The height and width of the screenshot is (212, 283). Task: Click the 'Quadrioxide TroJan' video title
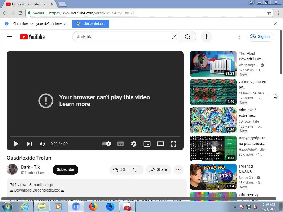tap(29, 158)
